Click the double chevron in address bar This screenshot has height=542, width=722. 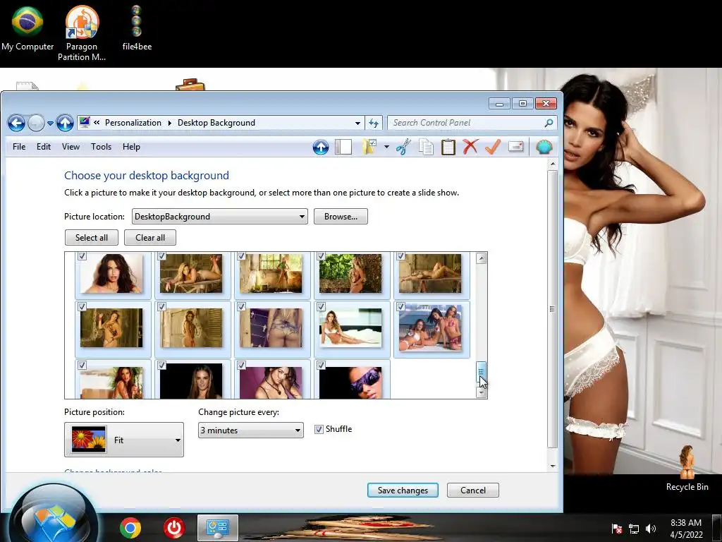pos(97,123)
